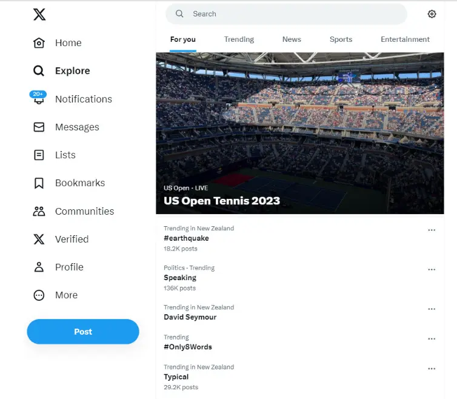
Task: Open options menu for #earthquake trend
Action: coord(432,230)
